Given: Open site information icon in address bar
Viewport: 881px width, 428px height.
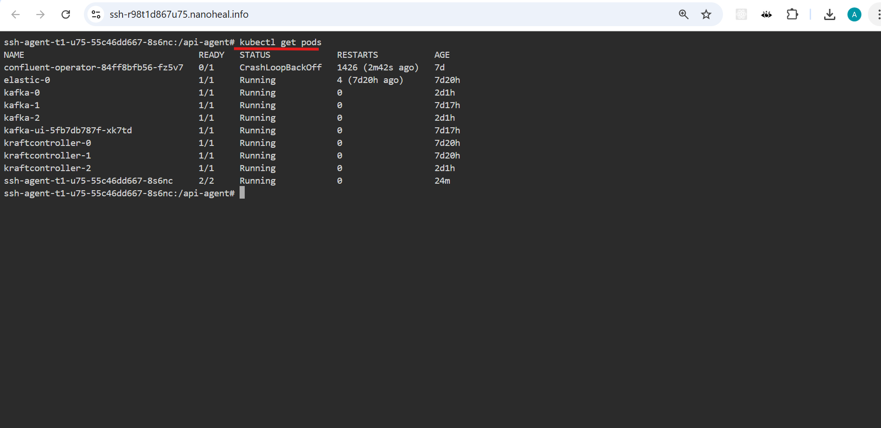Looking at the screenshot, I should 96,14.
